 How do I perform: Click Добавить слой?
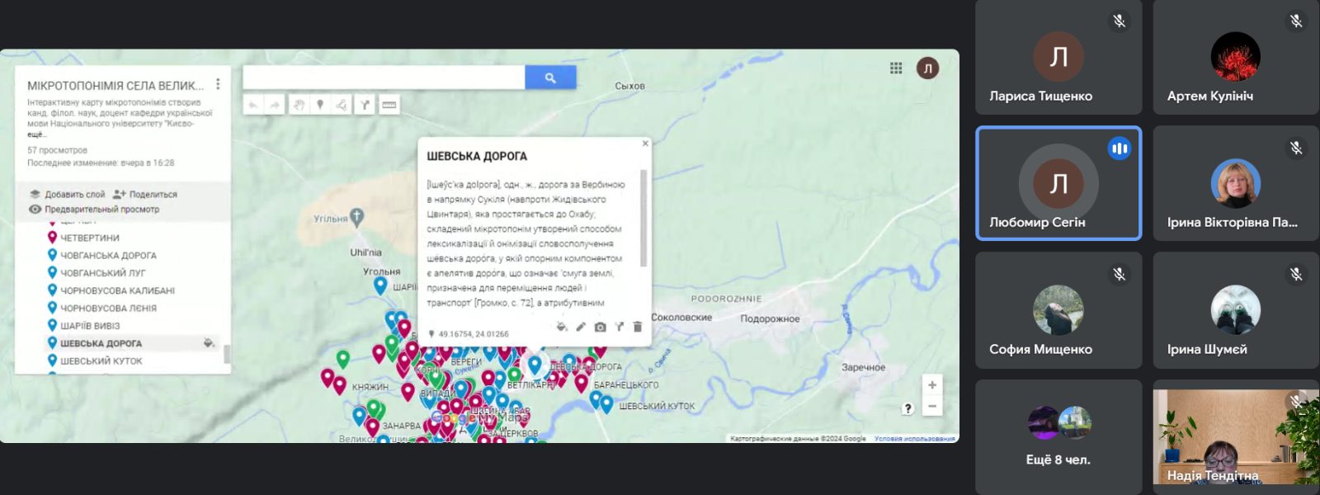point(68,195)
